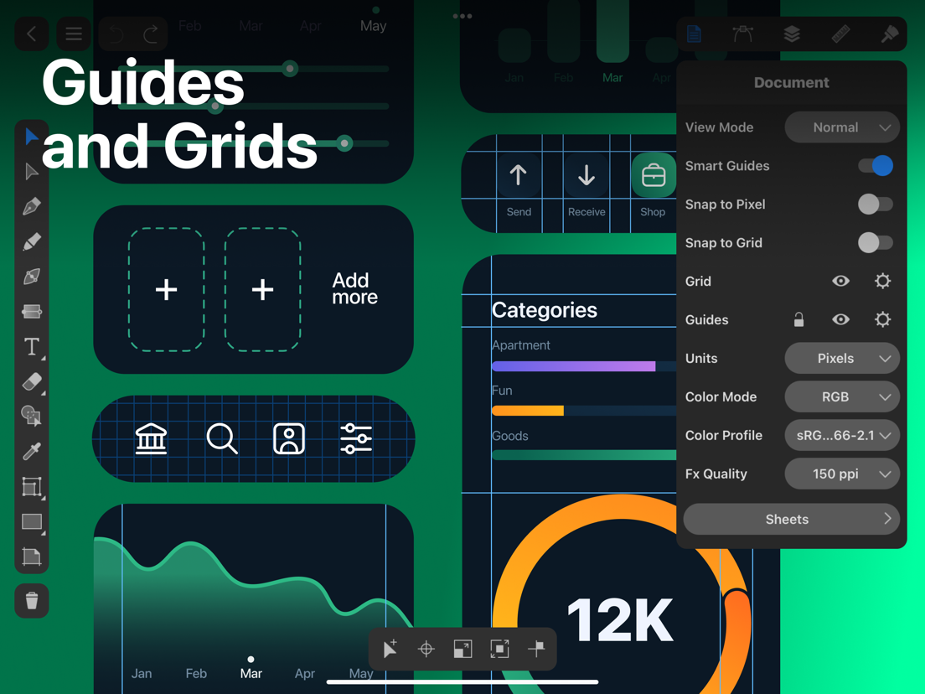Click the profile portrait icon on canvas
This screenshot has width=925, height=694.
click(289, 439)
